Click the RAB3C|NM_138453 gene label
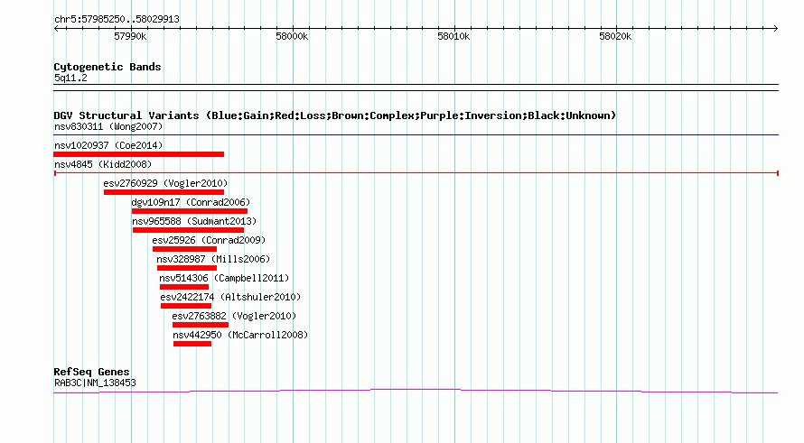Viewport: 804px width, 443px height. (x=95, y=383)
